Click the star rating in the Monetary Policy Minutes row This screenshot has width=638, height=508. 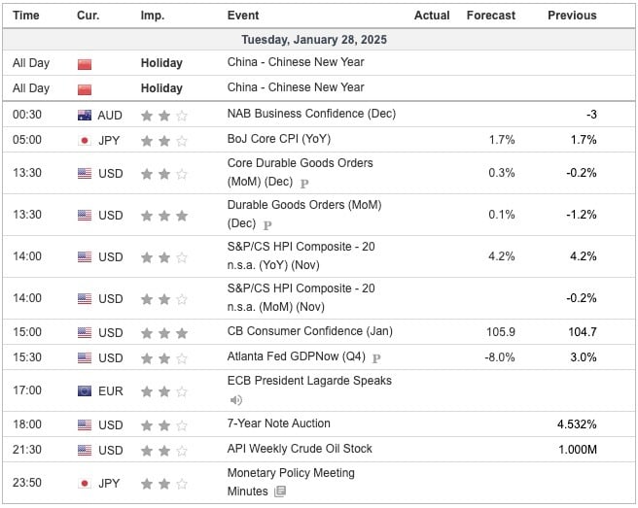click(164, 484)
